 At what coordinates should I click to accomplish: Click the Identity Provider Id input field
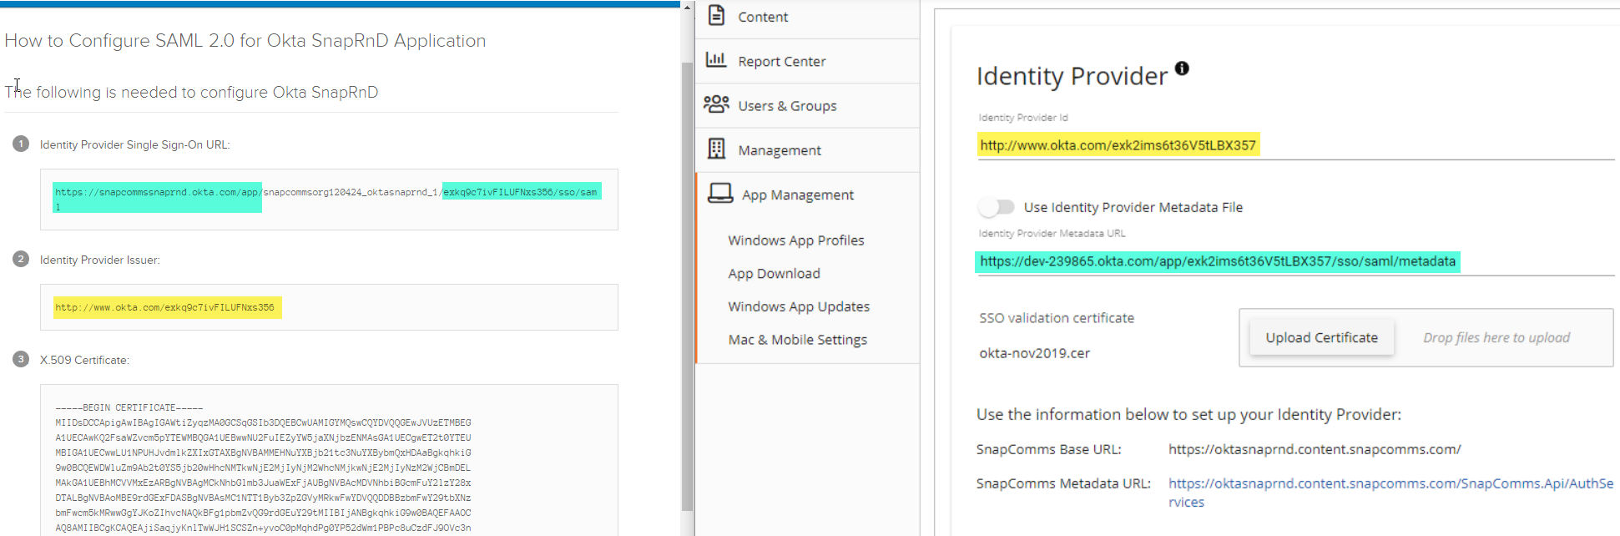coord(1295,145)
